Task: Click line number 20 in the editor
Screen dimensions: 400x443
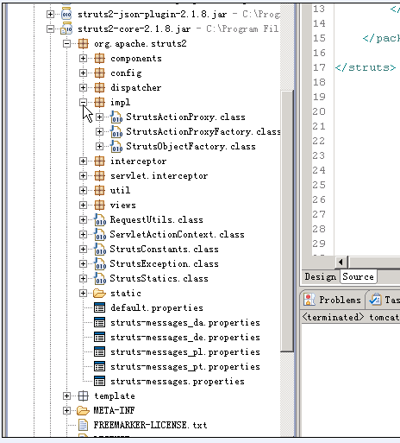Action: click(x=319, y=111)
